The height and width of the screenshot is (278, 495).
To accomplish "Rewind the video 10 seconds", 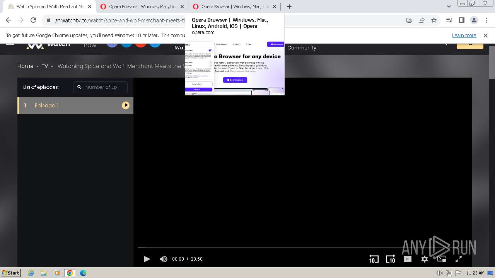I will tap(374, 259).
